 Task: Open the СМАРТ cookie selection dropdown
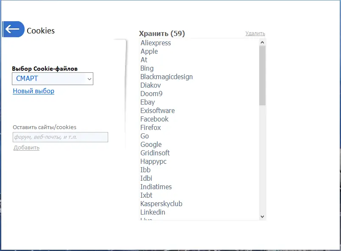(53, 79)
